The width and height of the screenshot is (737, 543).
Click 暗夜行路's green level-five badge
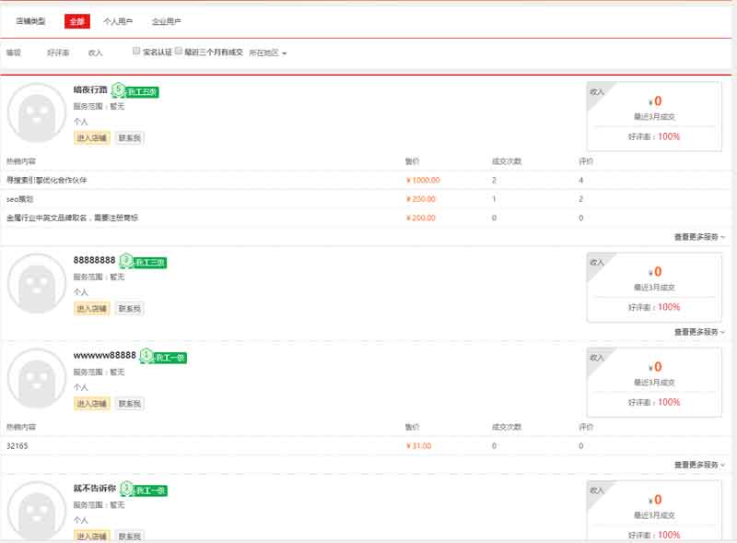136,91
